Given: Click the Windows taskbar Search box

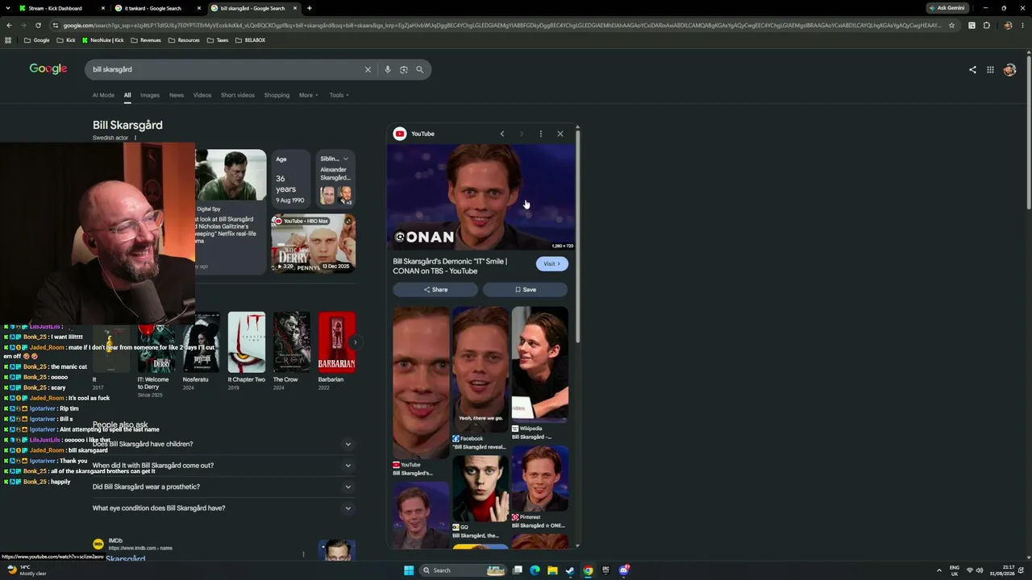Looking at the screenshot, I should pyautogui.click(x=464, y=570).
